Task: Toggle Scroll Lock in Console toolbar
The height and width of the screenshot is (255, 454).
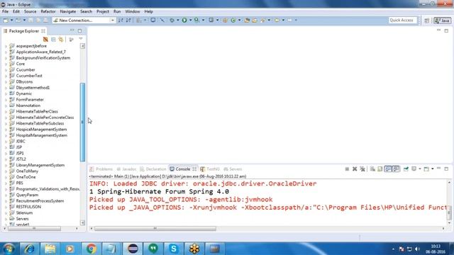Action: (x=380, y=169)
